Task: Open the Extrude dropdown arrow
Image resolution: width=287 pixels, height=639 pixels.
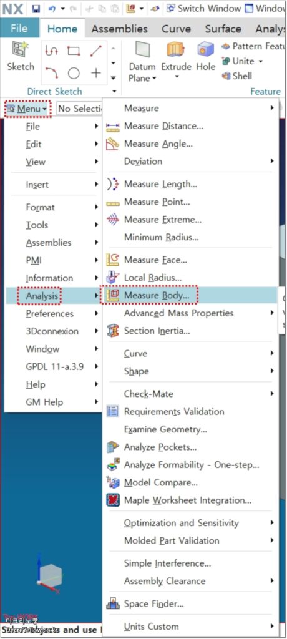Action: (x=177, y=76)
